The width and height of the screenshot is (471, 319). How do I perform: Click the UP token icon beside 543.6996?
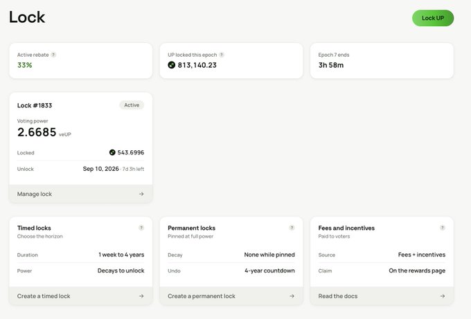click(112, 152)
